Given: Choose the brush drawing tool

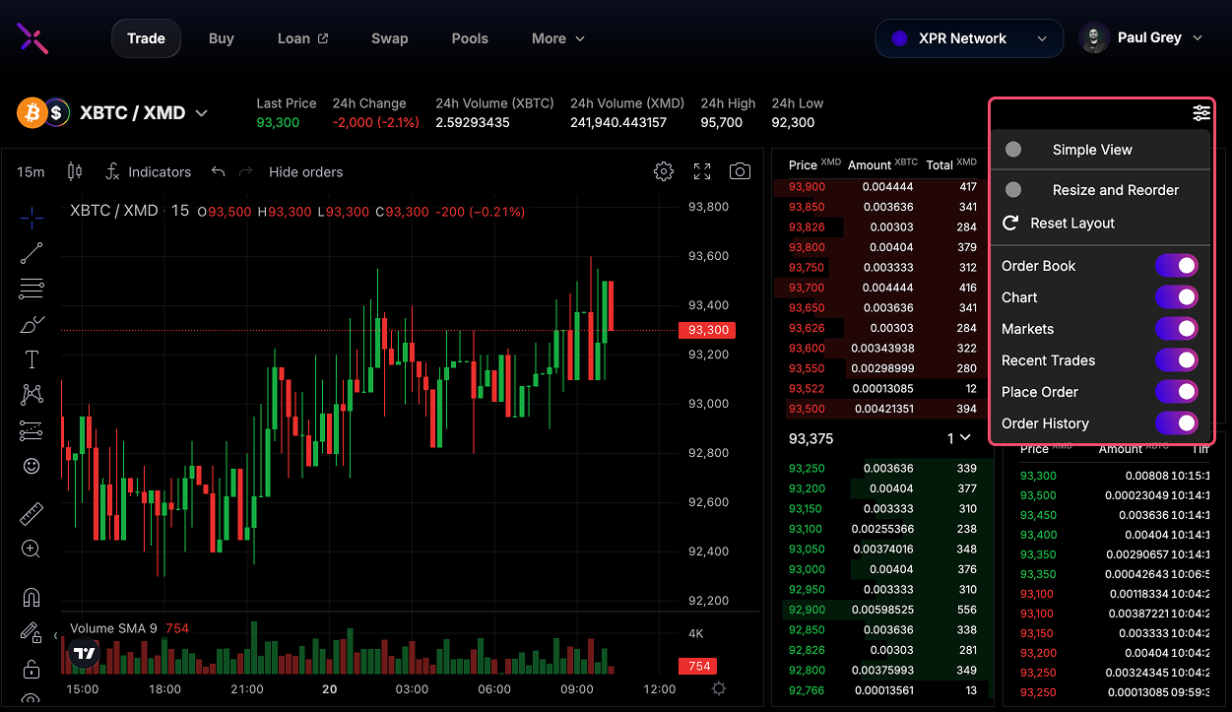Looking at the screenshot, I should (x=32, y=324).
